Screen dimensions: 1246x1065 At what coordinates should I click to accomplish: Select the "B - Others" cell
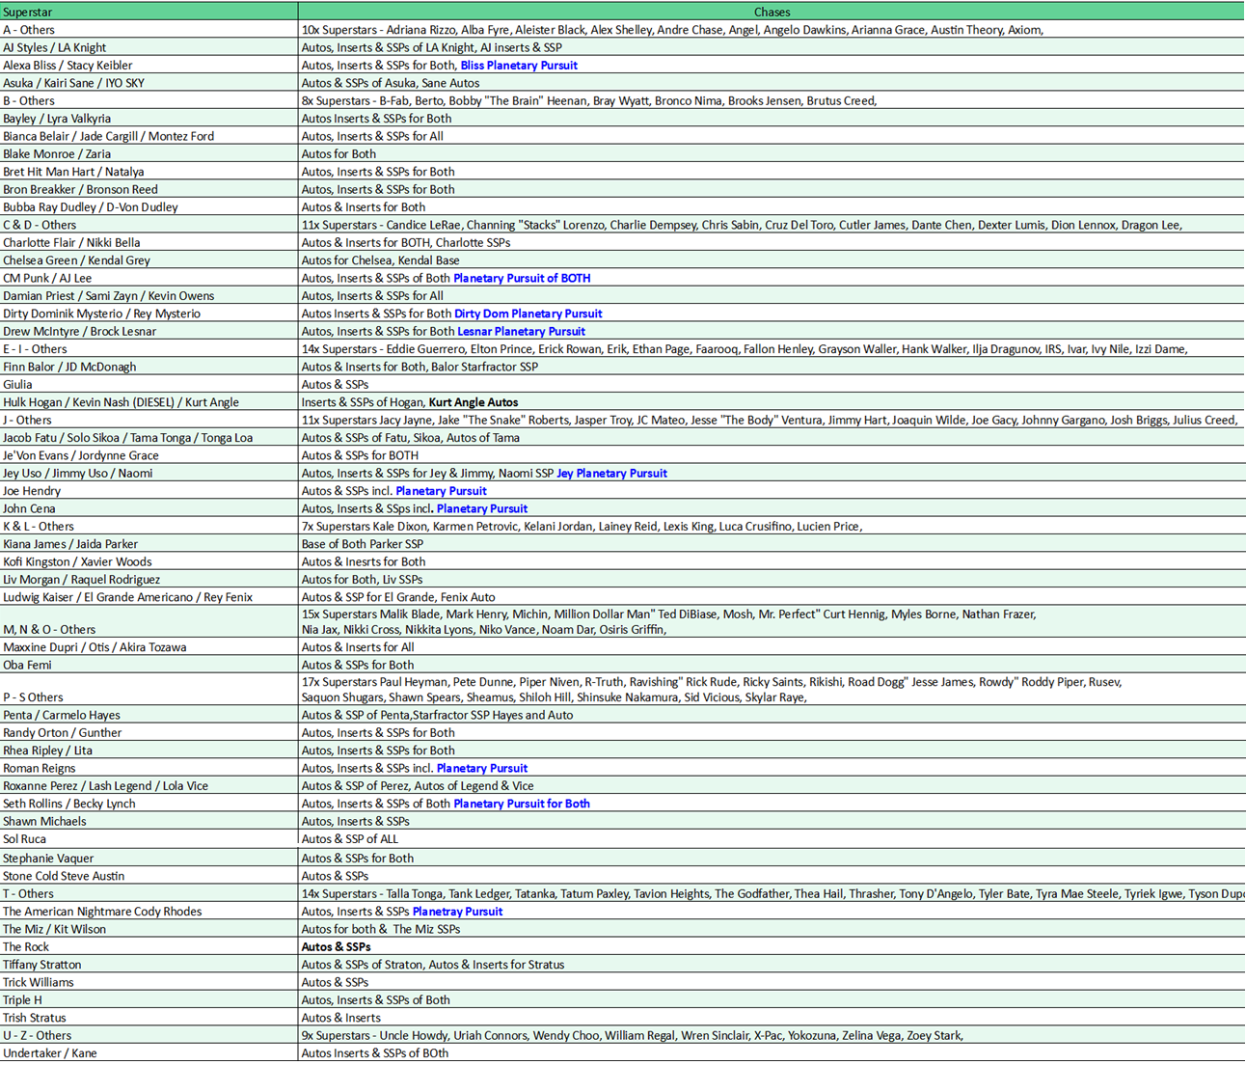point(149,100)
